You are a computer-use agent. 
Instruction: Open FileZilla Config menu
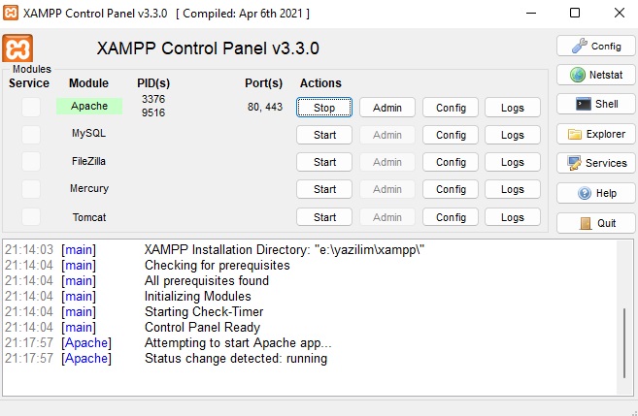(451, 162)
